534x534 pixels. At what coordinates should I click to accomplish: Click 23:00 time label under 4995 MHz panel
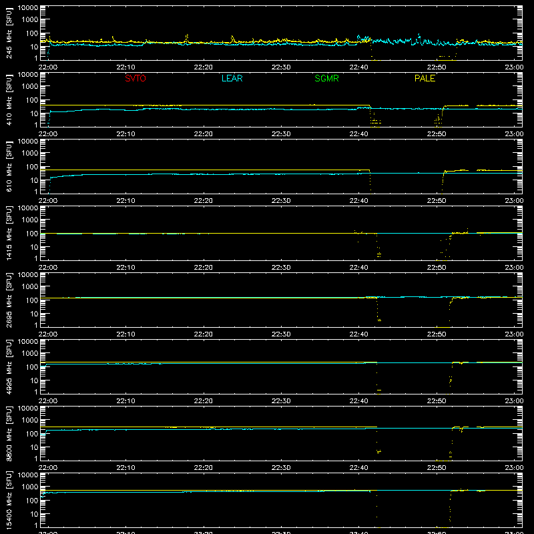point(514,401)
